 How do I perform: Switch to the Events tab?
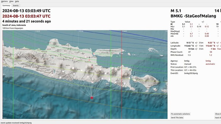tap(16, 6)
